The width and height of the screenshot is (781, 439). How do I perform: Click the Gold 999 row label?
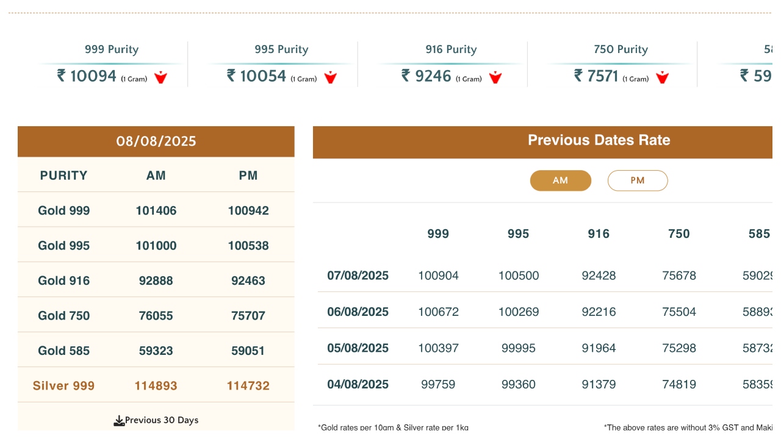pos(64,211)
